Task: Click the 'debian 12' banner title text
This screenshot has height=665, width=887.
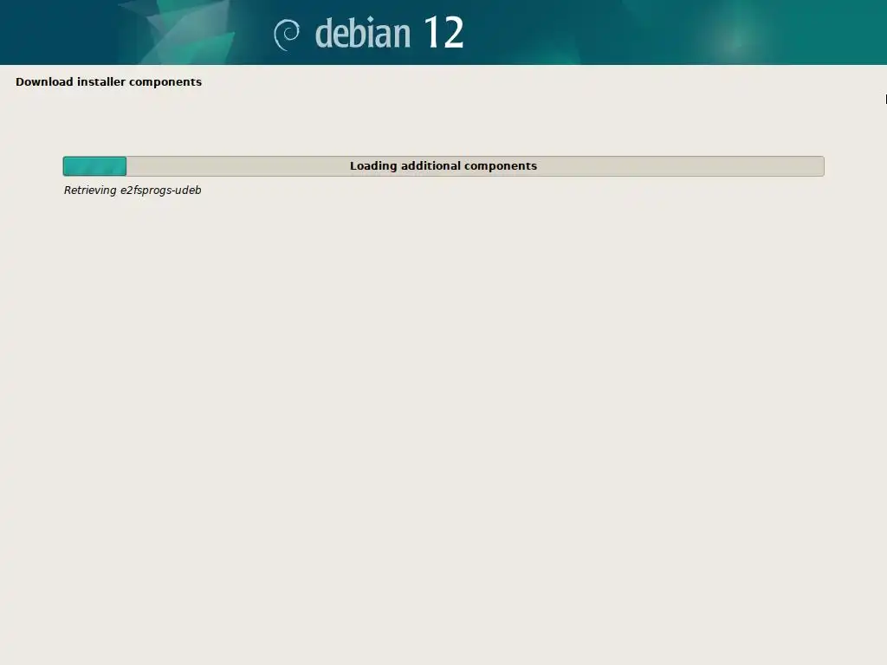Action: [389, 33]
